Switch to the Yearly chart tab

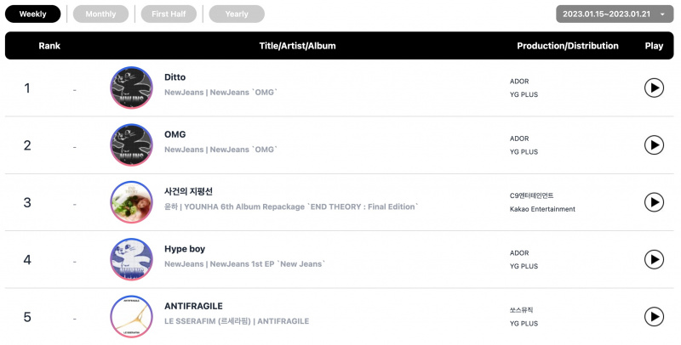[237, 14]
